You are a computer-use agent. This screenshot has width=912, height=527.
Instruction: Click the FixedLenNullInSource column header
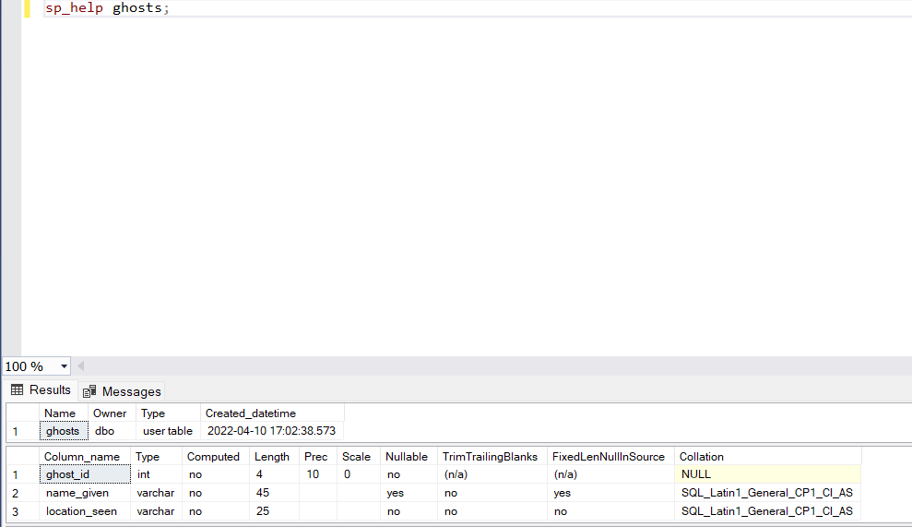(610, 457)
